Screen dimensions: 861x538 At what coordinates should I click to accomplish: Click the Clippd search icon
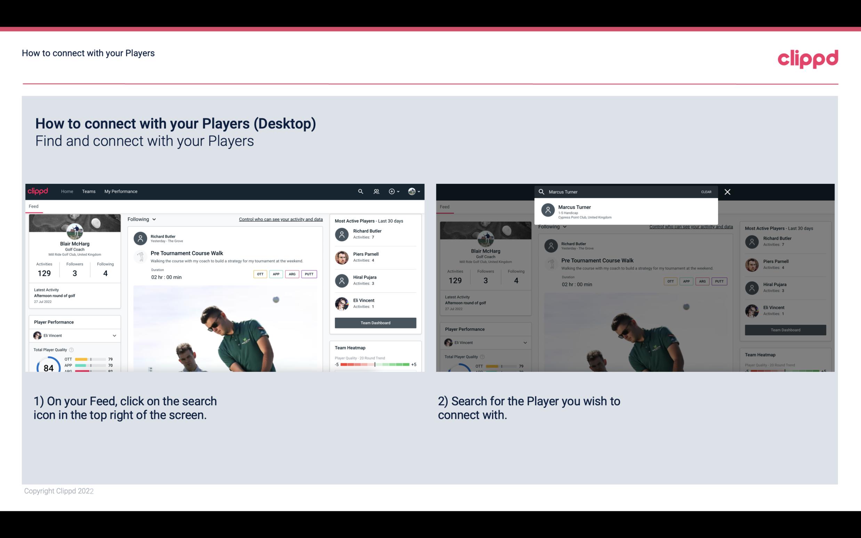[x=360, y=191]
